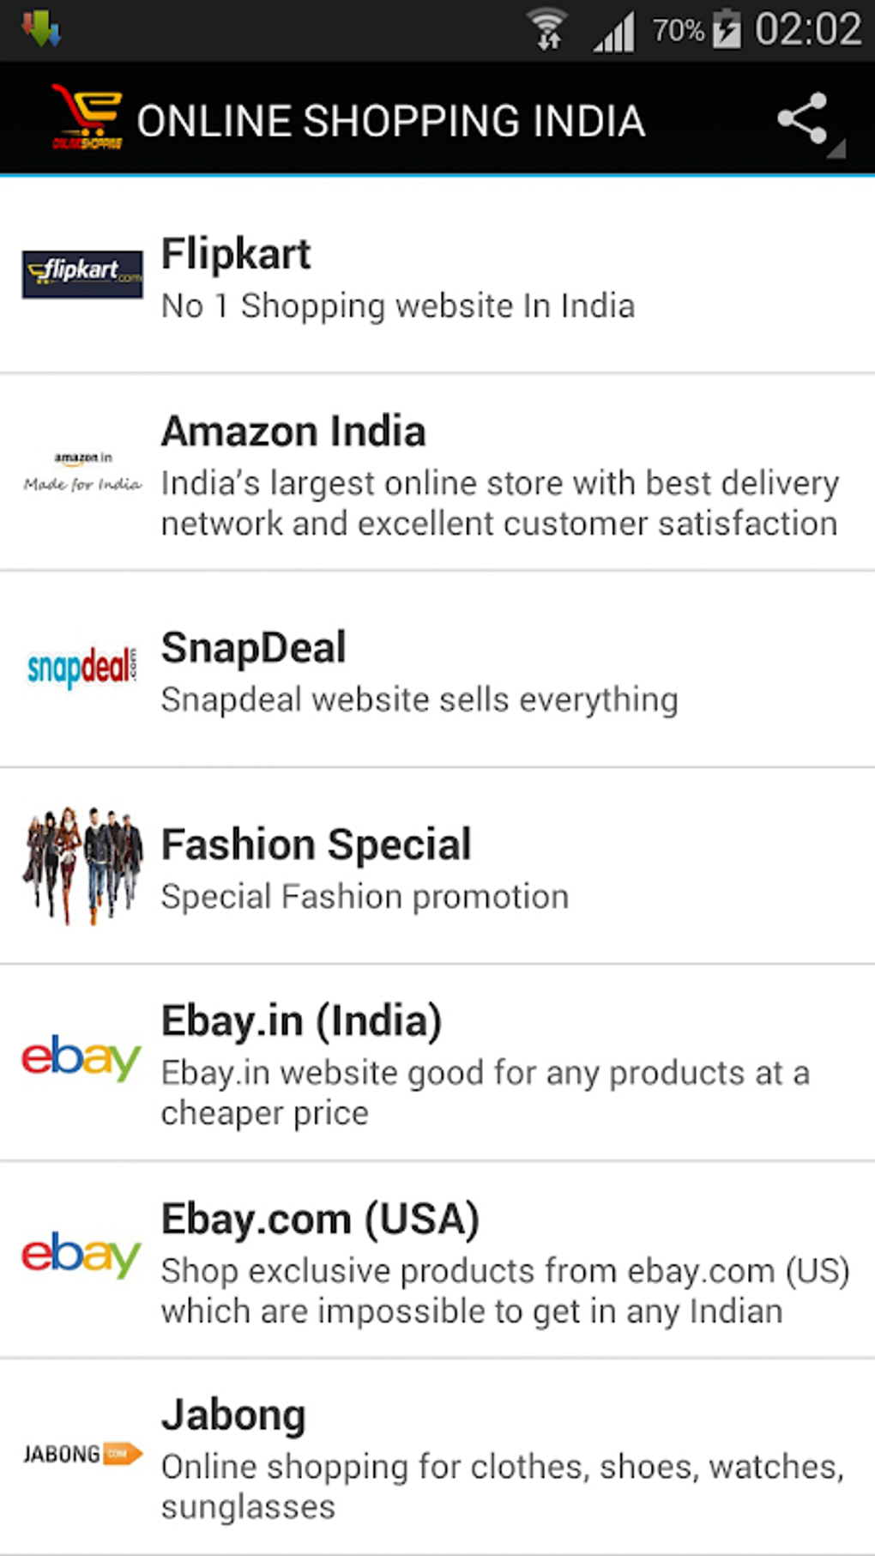
Task: Tap the Fashion Special models image
Action: [82, 865]
